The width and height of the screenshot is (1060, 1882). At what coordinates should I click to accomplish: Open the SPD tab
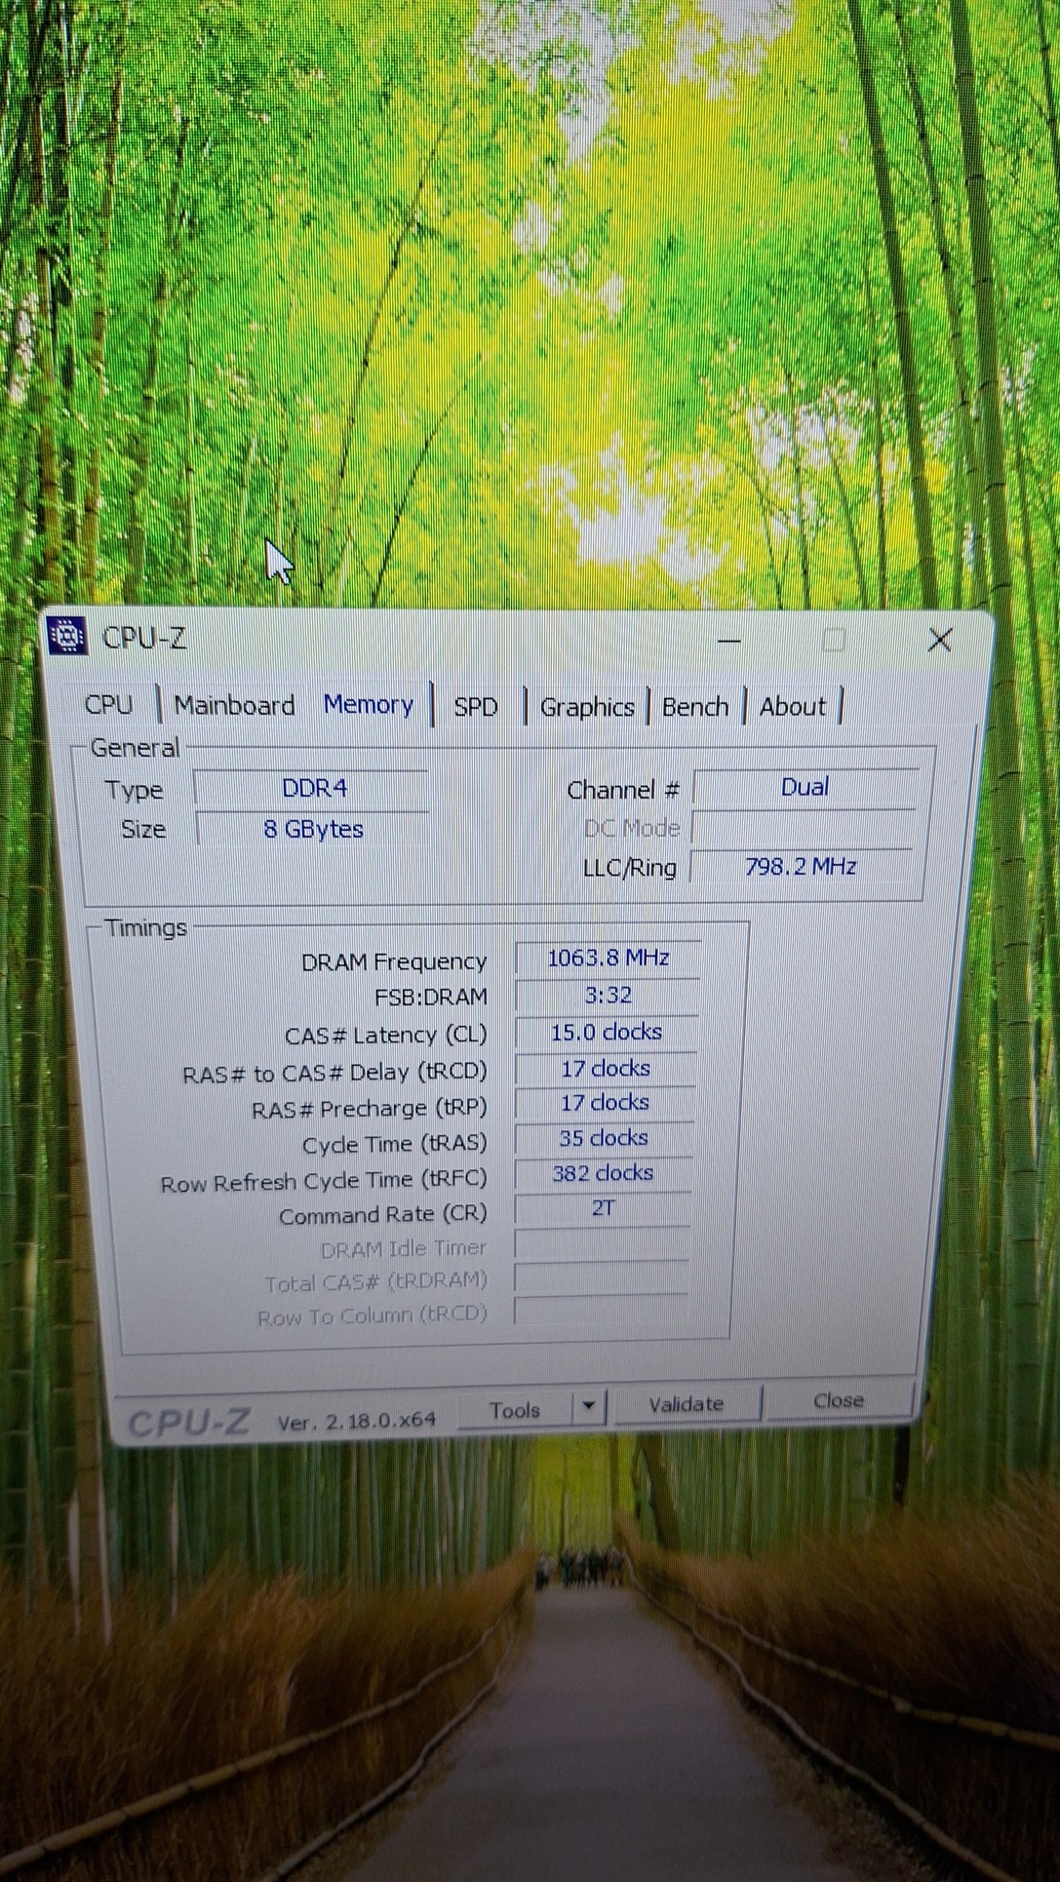[x=476, y=707]
